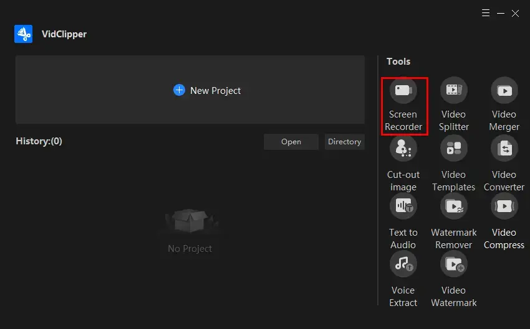The height and width of the screenshot is (329, 530).
Task: Launch the Video Converter tool
Action: (x=504, y=149)
